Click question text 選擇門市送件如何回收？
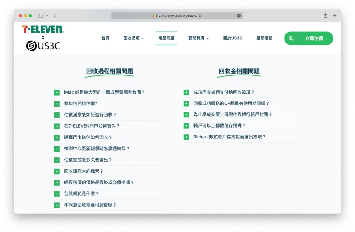This screenshot has height=232, width=355. coord(88,137)
